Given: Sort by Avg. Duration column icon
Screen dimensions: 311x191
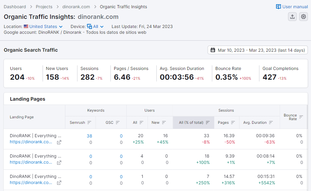Looking at the screenshot, I should pos(271,123).
